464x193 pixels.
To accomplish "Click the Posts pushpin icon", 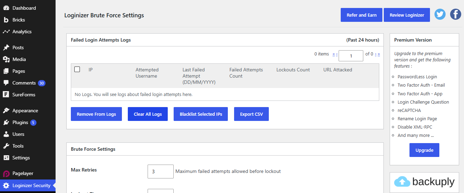I will click(6, 47).
